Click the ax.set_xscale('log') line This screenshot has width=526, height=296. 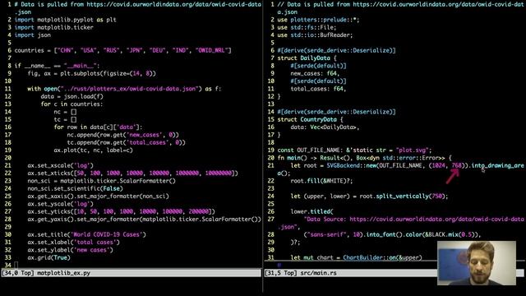click(x=60, y=166)
